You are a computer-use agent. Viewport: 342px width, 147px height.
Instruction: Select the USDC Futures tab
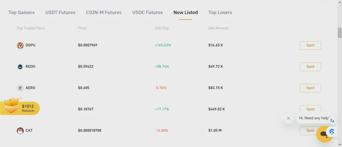point(147,13)
